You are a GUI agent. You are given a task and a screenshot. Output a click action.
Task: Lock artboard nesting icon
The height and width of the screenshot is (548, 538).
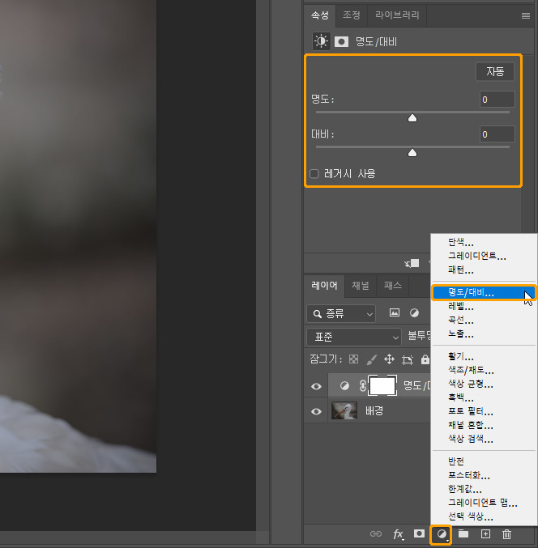[x=408, y=359]
